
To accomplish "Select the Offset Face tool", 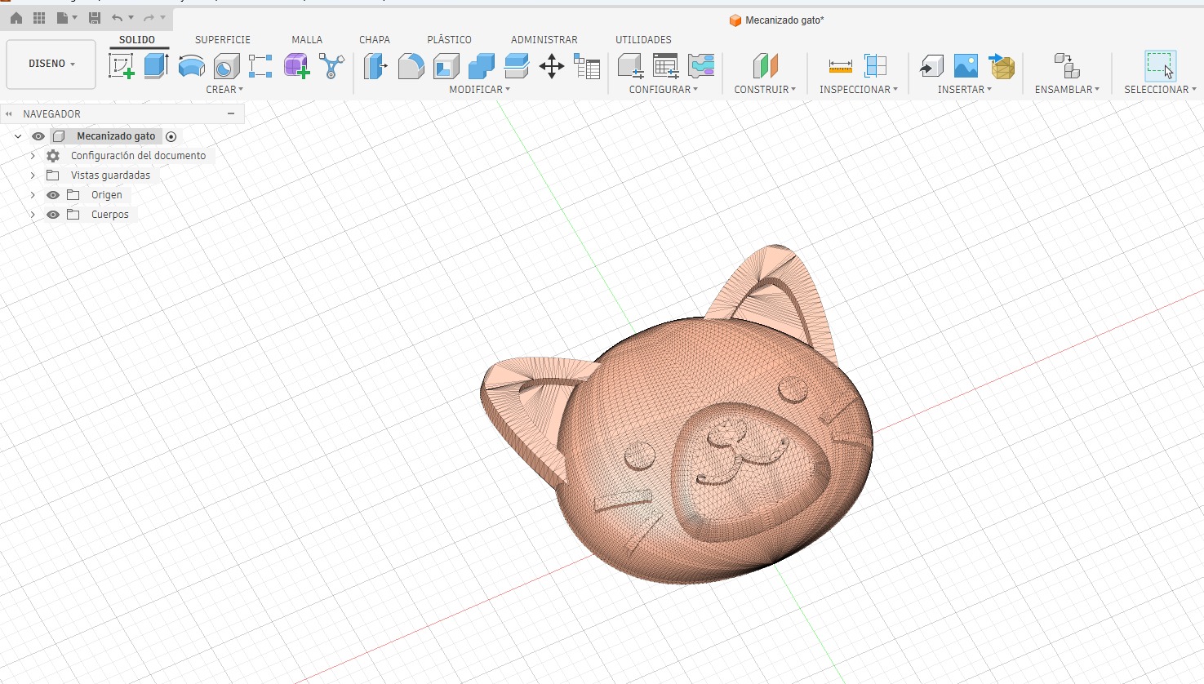I will tap(517, 66).
